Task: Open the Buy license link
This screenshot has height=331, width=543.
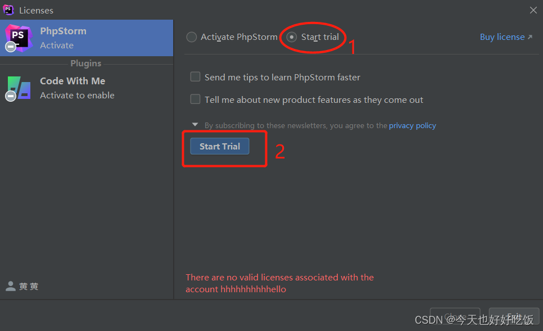Action: click(502, 37)
